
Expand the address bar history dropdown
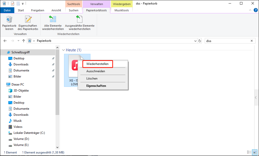(195, 41)
